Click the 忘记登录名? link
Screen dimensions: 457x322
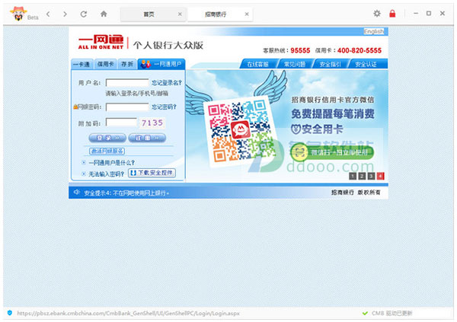166,83
